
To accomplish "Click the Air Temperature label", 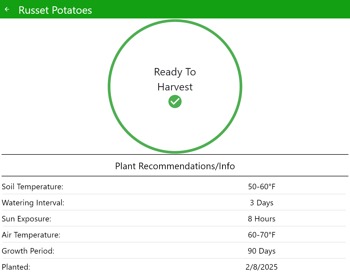I will pyautogui.click(x=31, y=235).
